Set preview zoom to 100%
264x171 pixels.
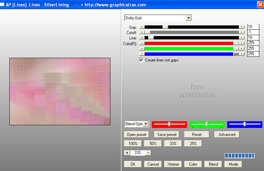(x=133, y=144)
